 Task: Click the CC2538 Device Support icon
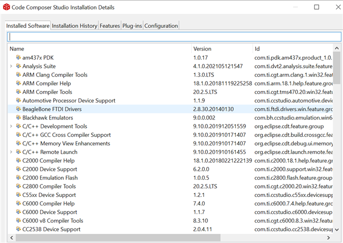click(18, 229)
